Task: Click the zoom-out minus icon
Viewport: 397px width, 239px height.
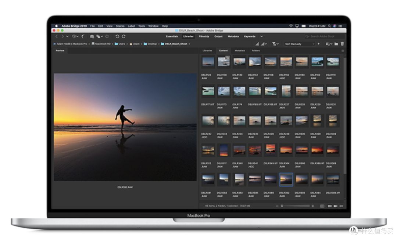Action: point(277,206)
